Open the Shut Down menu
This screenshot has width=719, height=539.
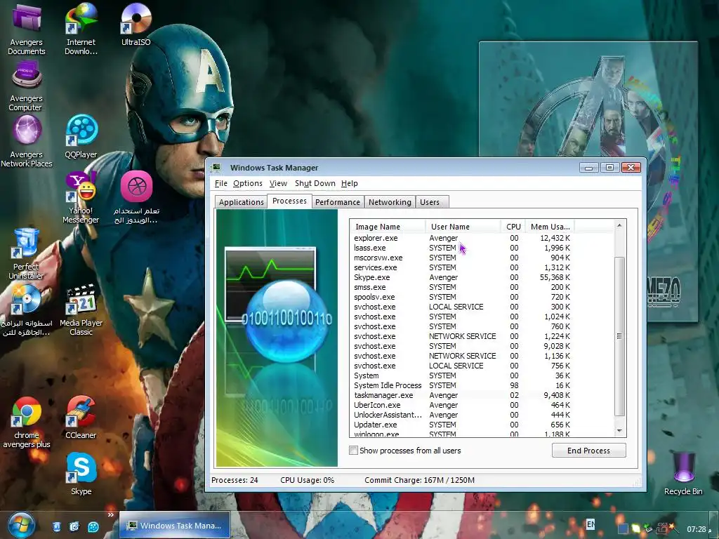[315, 183]
